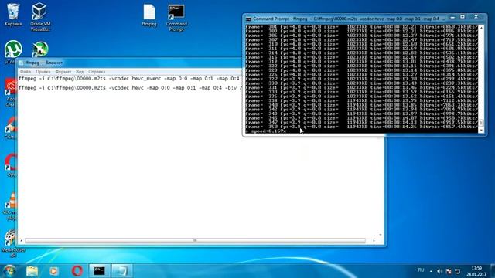Image resolution: width=495 pixels, height=278 pixels.
Task: Click Command Prompt scrollbar down arrow
Action: tap(481, 130)
